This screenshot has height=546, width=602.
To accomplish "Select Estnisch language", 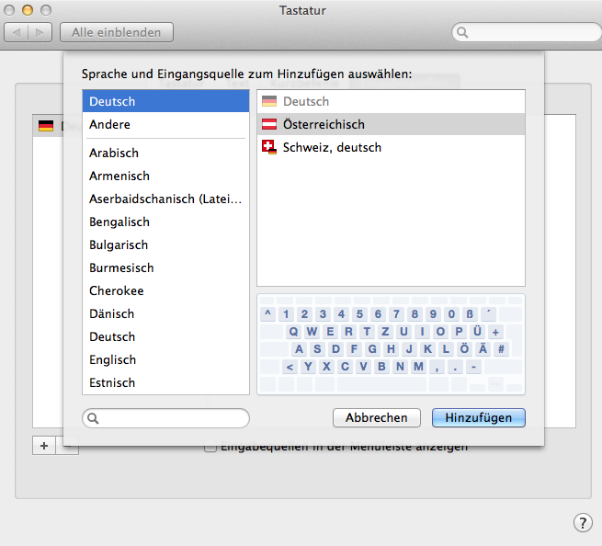I will coord(165,382).
